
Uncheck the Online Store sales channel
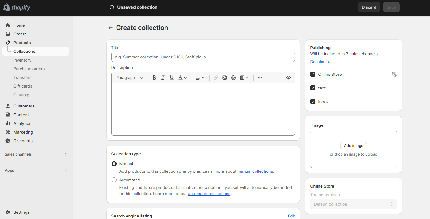point(313,74)
